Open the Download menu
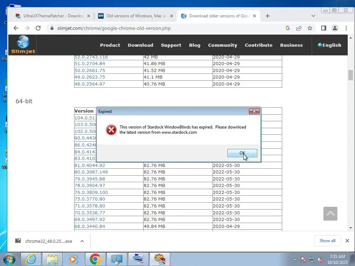This screenshot has height=266, width=355. point(140,45)
